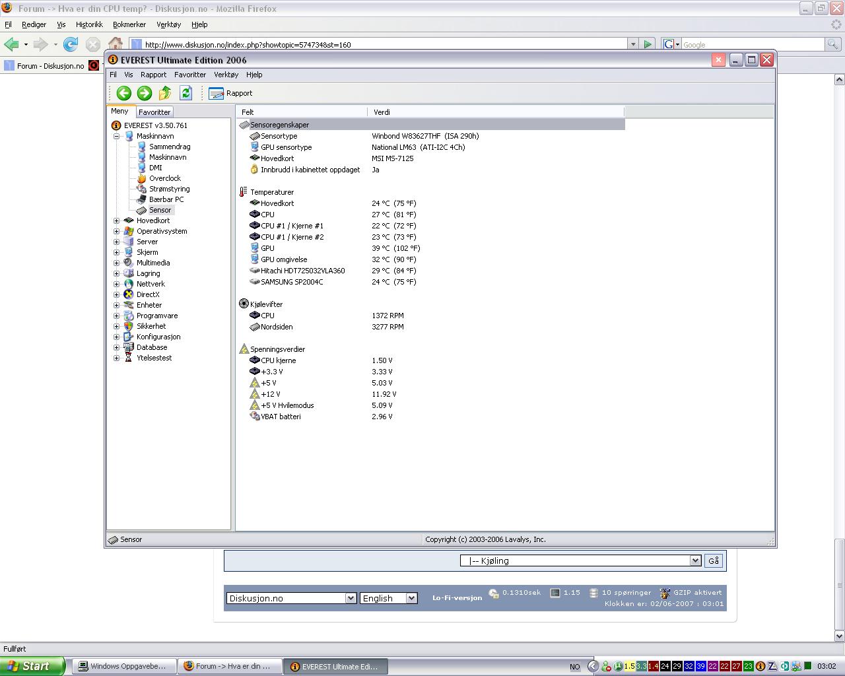Open the EVEREST Favoritter menu
Screen dimensions: 845x676
tap(190, 75)
